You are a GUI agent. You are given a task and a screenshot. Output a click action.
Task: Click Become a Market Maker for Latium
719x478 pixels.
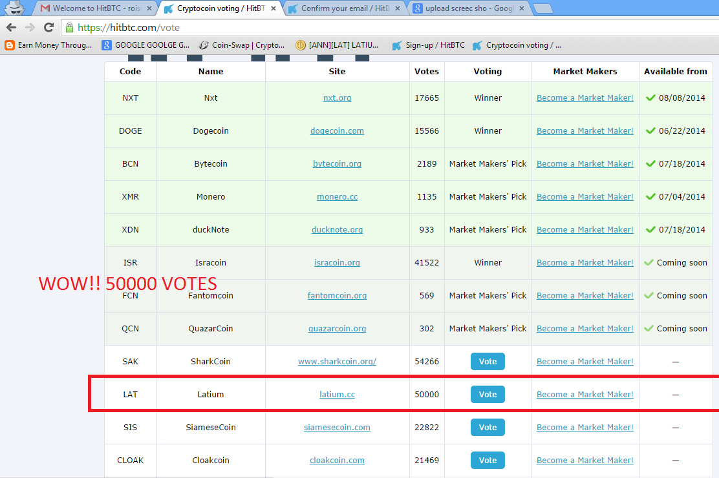click(x=585, y=395)
